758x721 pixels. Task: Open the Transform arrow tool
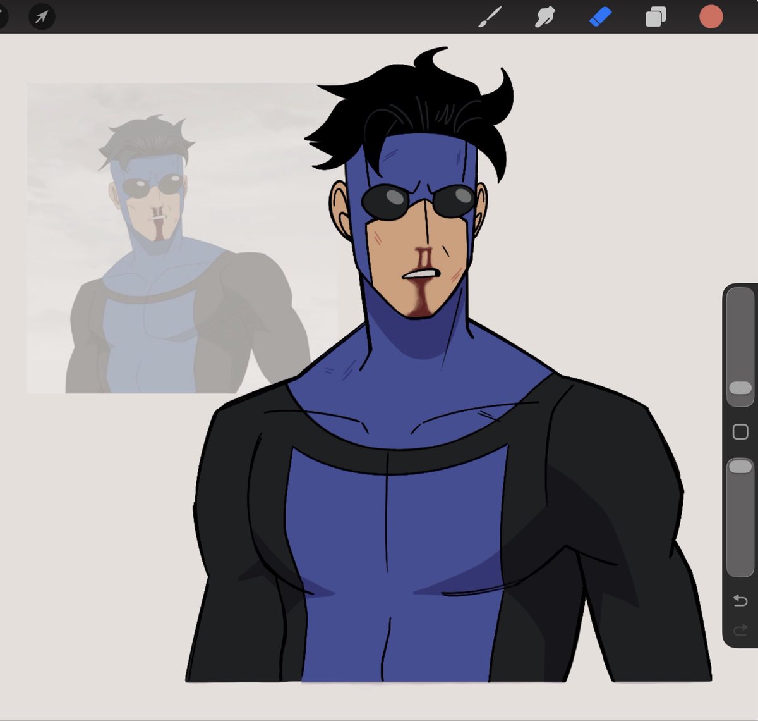point(42,16)
